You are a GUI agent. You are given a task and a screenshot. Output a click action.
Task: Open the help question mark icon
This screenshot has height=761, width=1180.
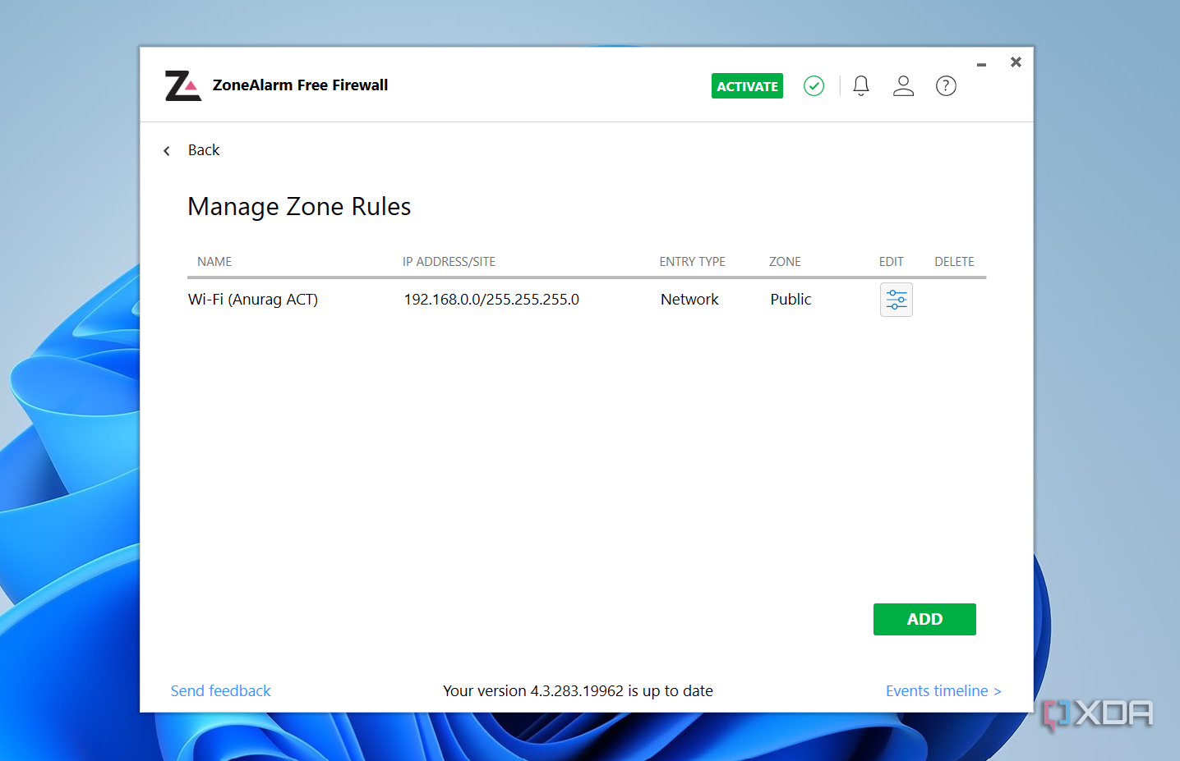pyautogui.click(x=946, y=85)
